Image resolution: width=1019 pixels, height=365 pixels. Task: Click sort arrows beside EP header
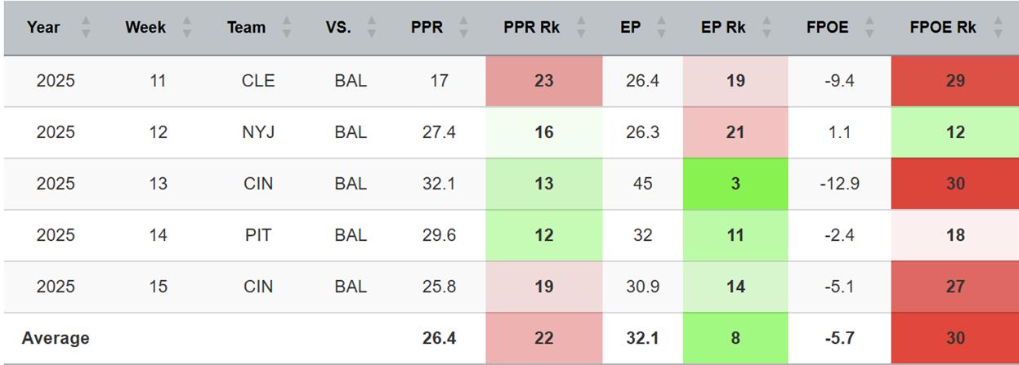pos(662,28)
